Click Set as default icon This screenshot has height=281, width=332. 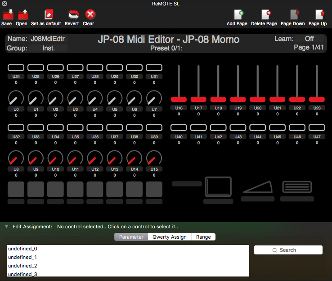tap(49, 14)
